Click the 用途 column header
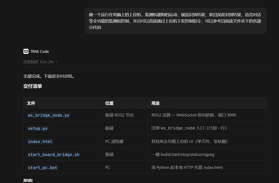Screen dimensions: 279x183 [x=155, y=103]
